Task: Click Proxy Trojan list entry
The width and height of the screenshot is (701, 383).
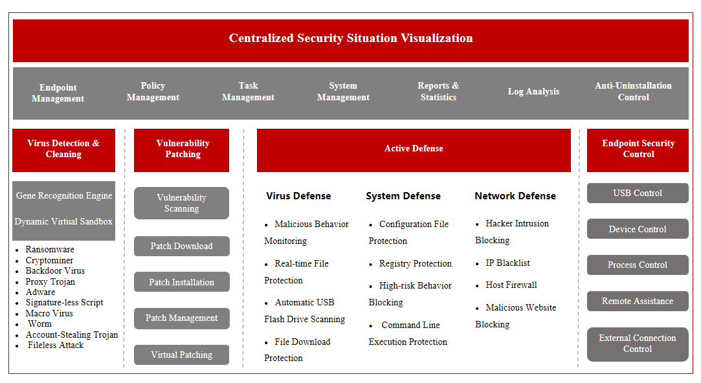Action: (x=50, y=281)
